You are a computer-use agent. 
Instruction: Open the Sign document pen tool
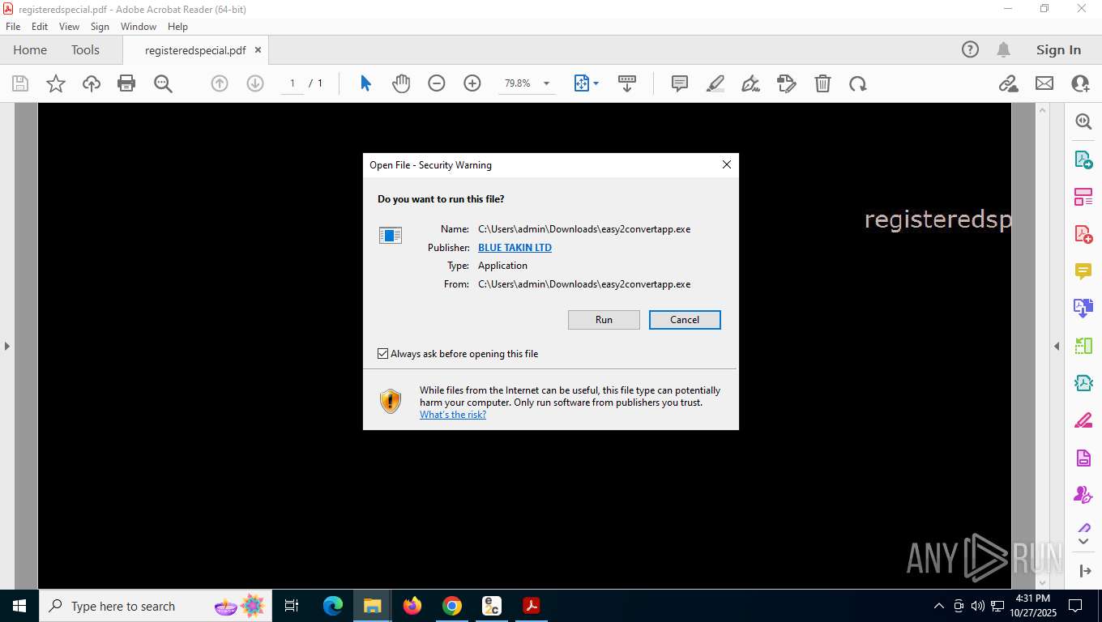[x=751, y=83]
